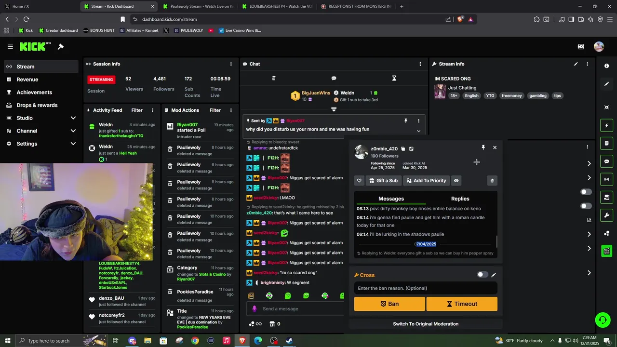
Task: Click the pin icon on the pinned chat message
Action: click(x=406, y=121)
